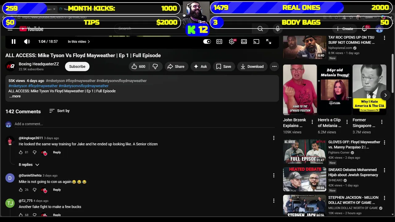Select @TJ_775 comment 'Another fake fight' text
This screenshot has width=395, height=222.
click(x=50, y=207)
